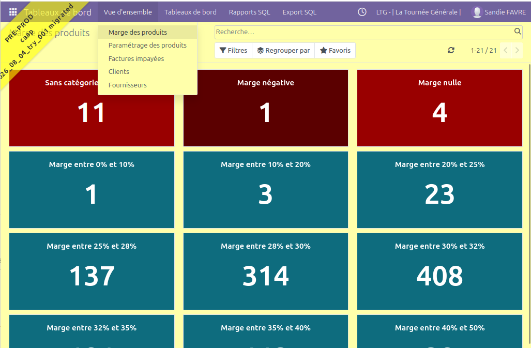Open the Regrouper par dropdown
Image resolution: width=531 pixels, height=348 pixels.
click(283, 51)
